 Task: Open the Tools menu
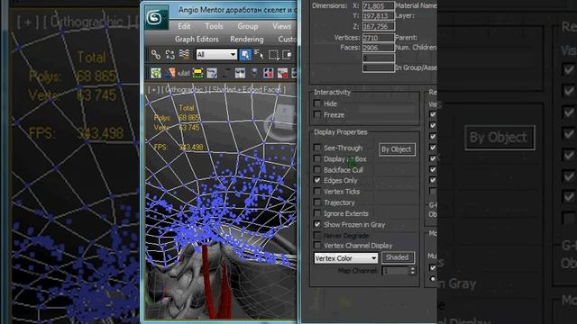click(x=214, y=26)
